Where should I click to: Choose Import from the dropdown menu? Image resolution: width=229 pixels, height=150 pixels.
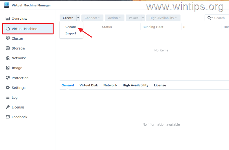pyautogui.click(x=71, y=33)
